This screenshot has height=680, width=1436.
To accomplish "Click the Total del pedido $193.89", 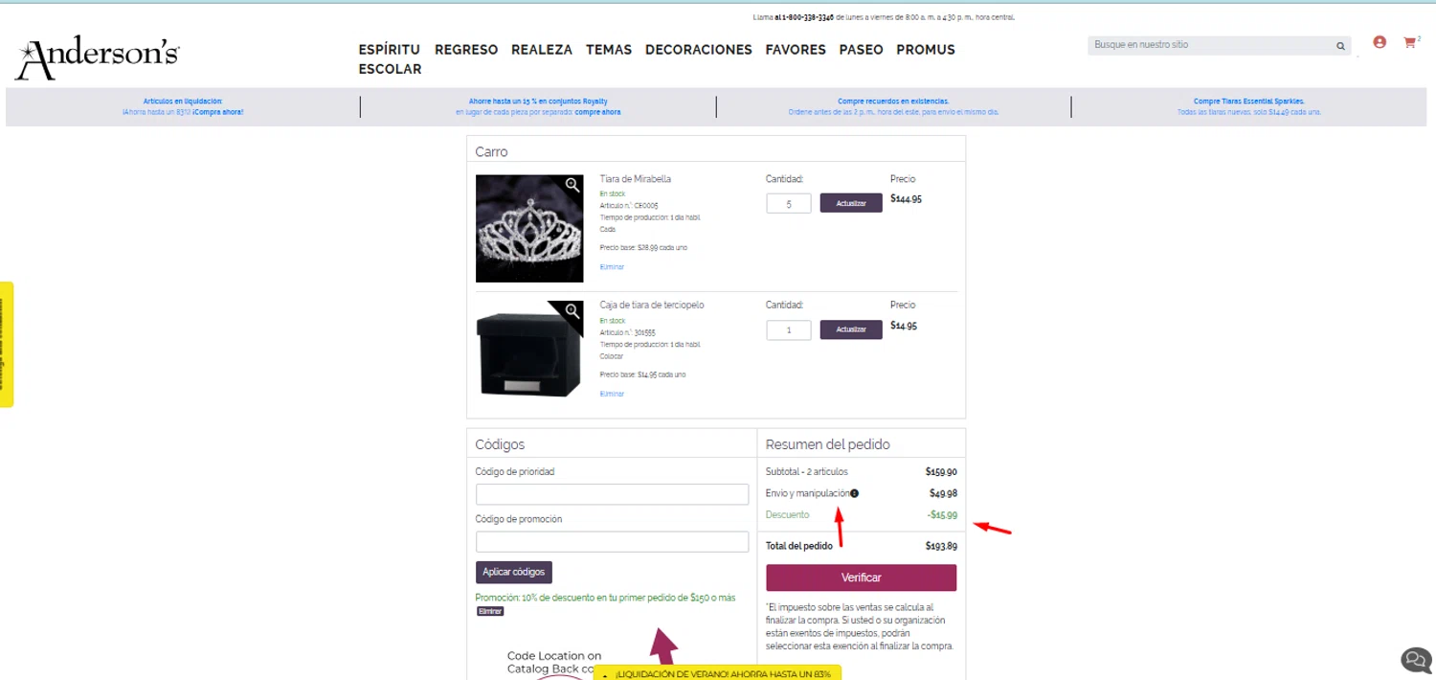I will coord(941,546).
